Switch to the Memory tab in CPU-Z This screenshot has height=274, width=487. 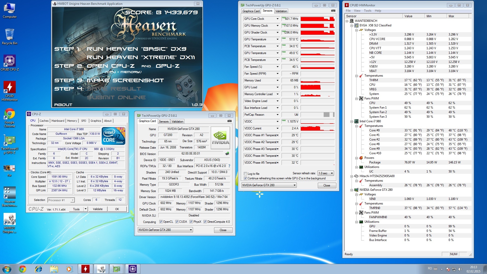click(72, 121)
